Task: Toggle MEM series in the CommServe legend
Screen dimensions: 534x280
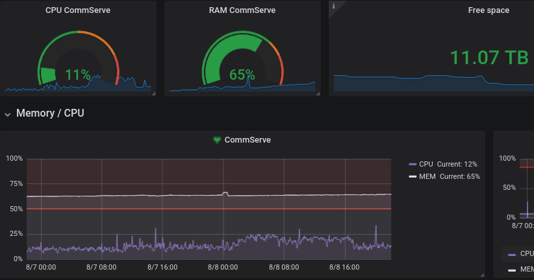Action: point(444,176)
